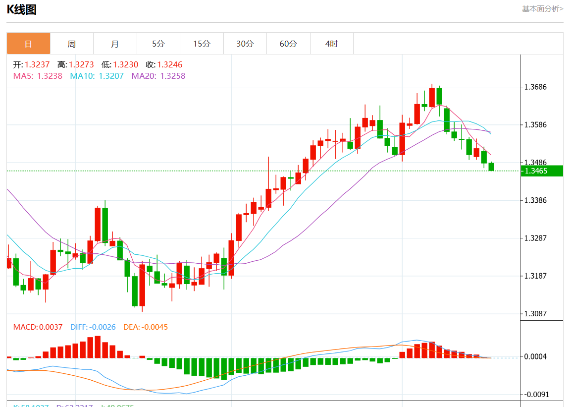Click the 1.3386 price axis label
The height and width of the screenshot is (407, 572).
pos(535,200)
